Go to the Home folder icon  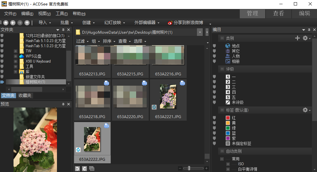point(6,23)
